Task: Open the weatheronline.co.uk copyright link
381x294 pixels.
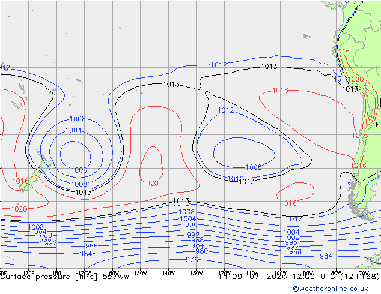Action: [331, 289]
